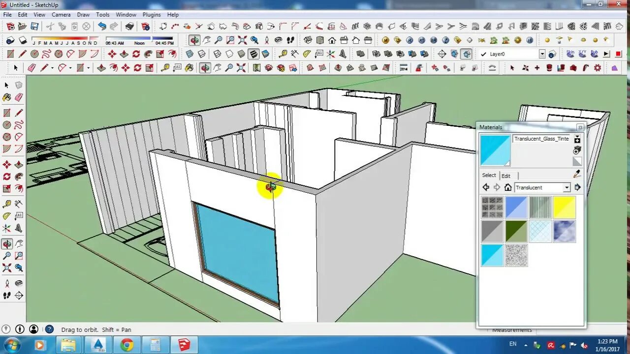Open the Camera menu

coord(61,14)
